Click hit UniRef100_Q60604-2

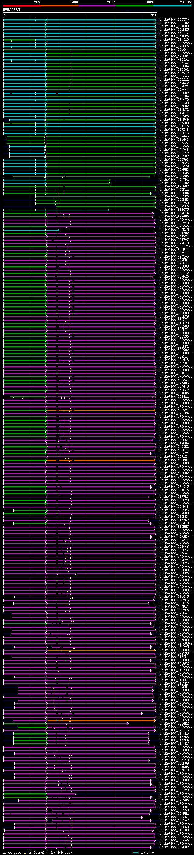coord(176,560)
